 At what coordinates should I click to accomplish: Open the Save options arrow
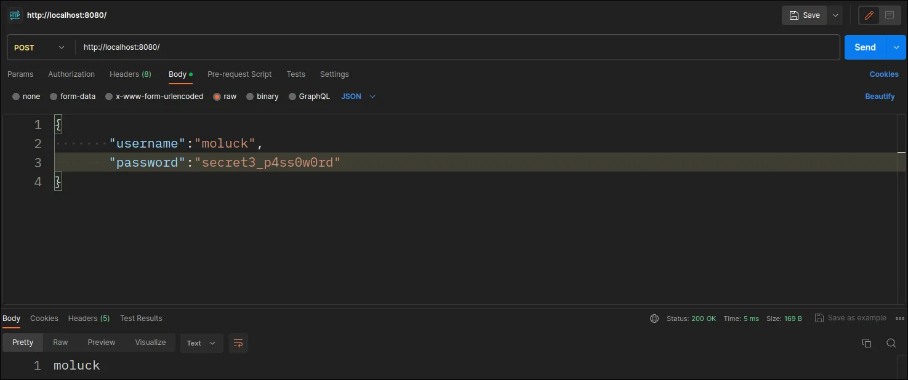pyautogui.click(x=835, y=15)
